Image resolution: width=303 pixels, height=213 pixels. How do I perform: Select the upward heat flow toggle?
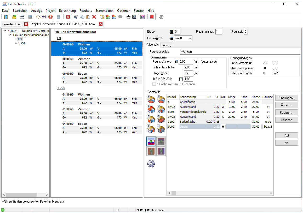pyautogui.click(x=151, y=141)
